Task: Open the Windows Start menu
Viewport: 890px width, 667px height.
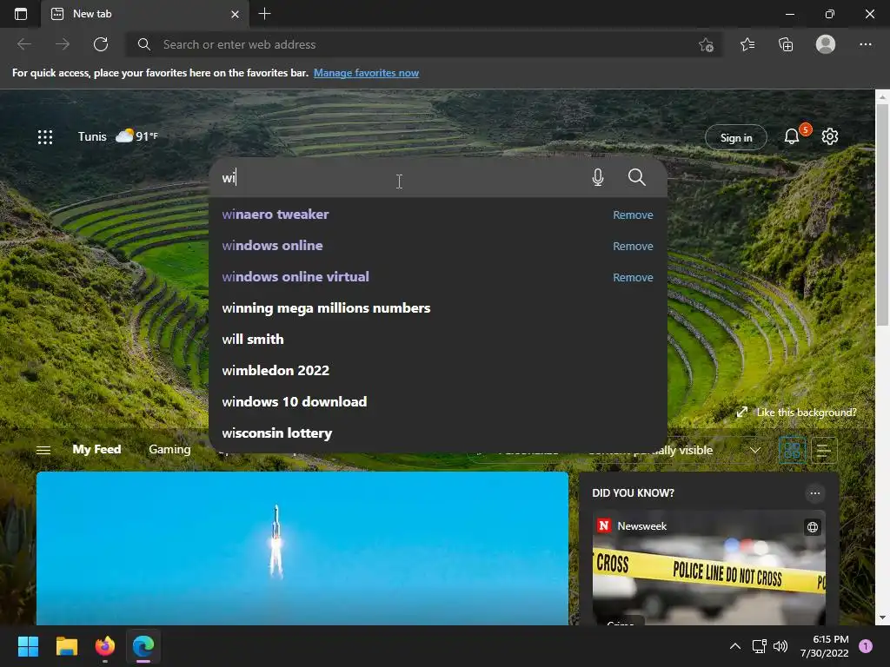Action: [28, 646]
